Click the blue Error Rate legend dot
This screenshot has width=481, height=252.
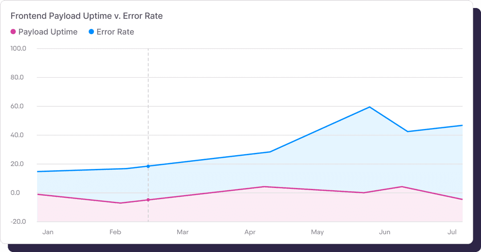[91, 32]
